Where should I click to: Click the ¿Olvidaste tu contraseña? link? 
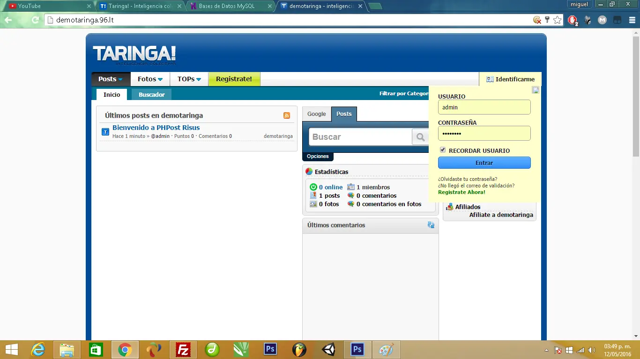[x=468, y=179]
